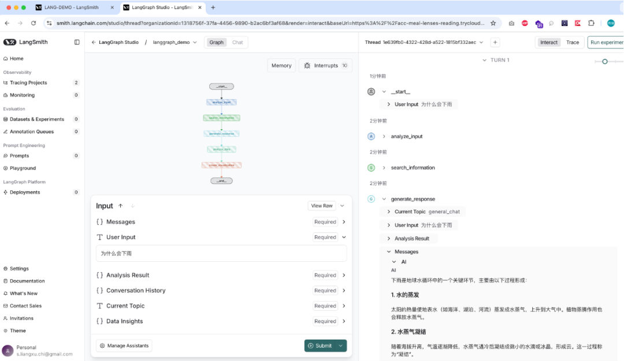Viewport: 624px width, 361px height.
Task: Expand the search_information step
Action: point(384,168)
